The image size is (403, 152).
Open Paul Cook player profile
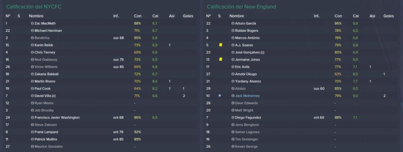[x=43, y=89]
